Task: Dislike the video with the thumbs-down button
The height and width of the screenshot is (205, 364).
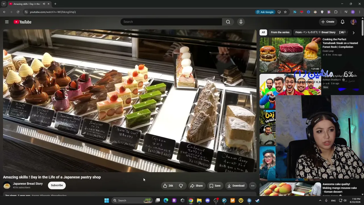Action: (x=181, y=186)
